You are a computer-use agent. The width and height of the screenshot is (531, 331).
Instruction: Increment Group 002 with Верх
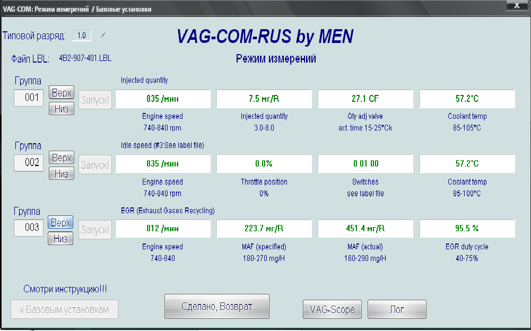(61, 158)
